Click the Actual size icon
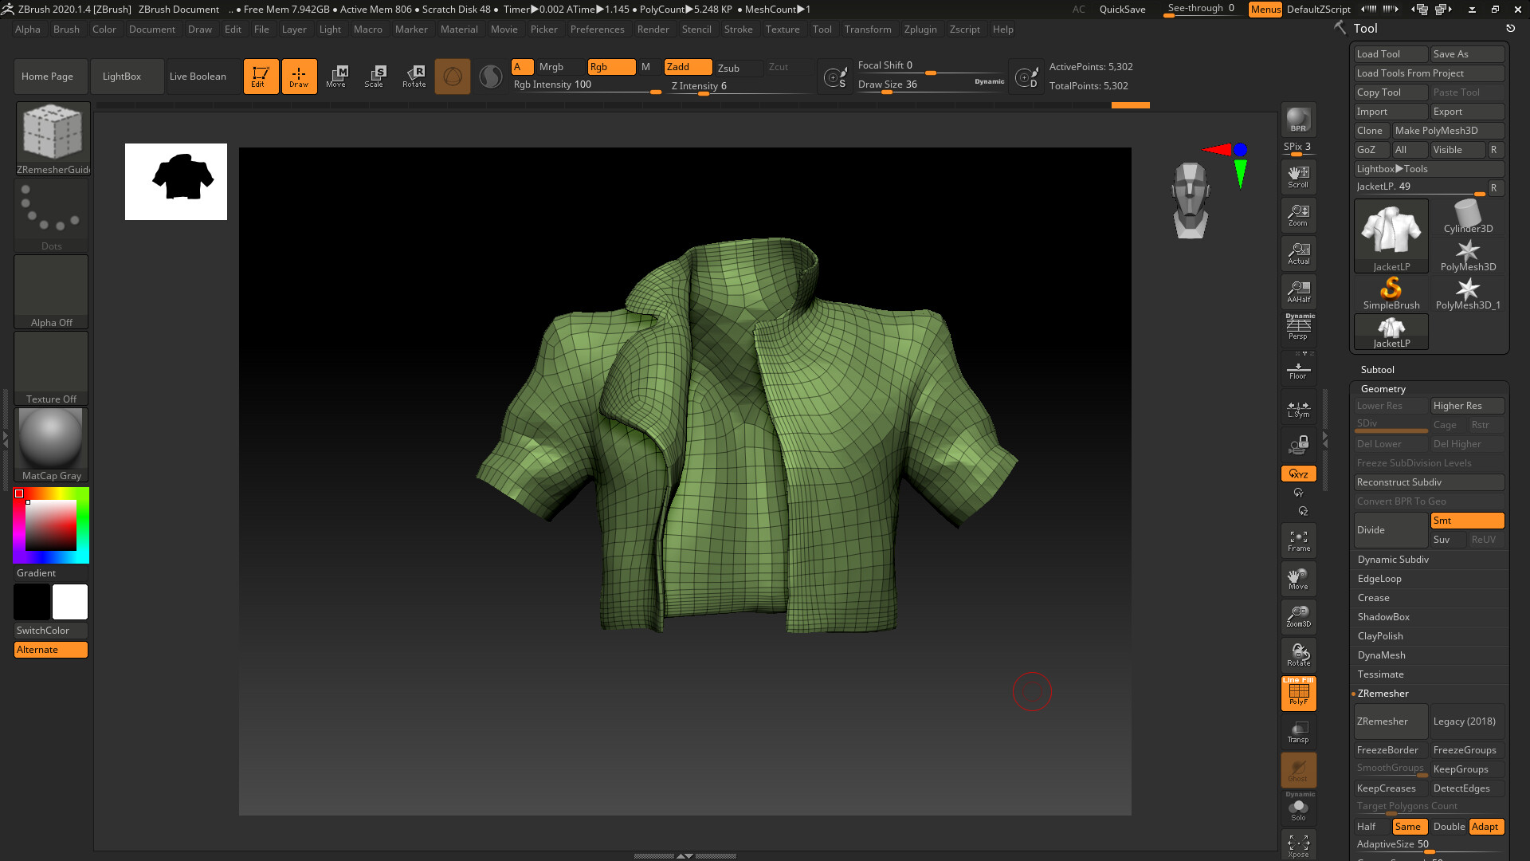 (1298, 254)
